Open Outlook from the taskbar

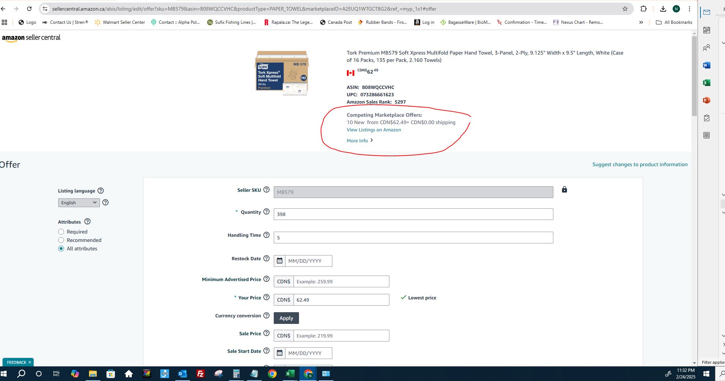182,374
